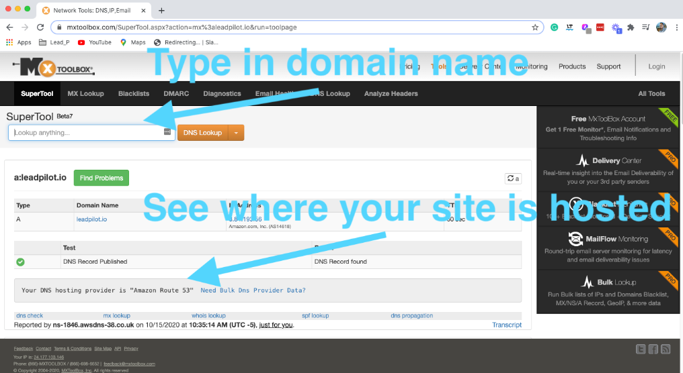This screenshot has width=683, height=373.
Task: Click the MxToolbox logo
Action: click(53, 68)
